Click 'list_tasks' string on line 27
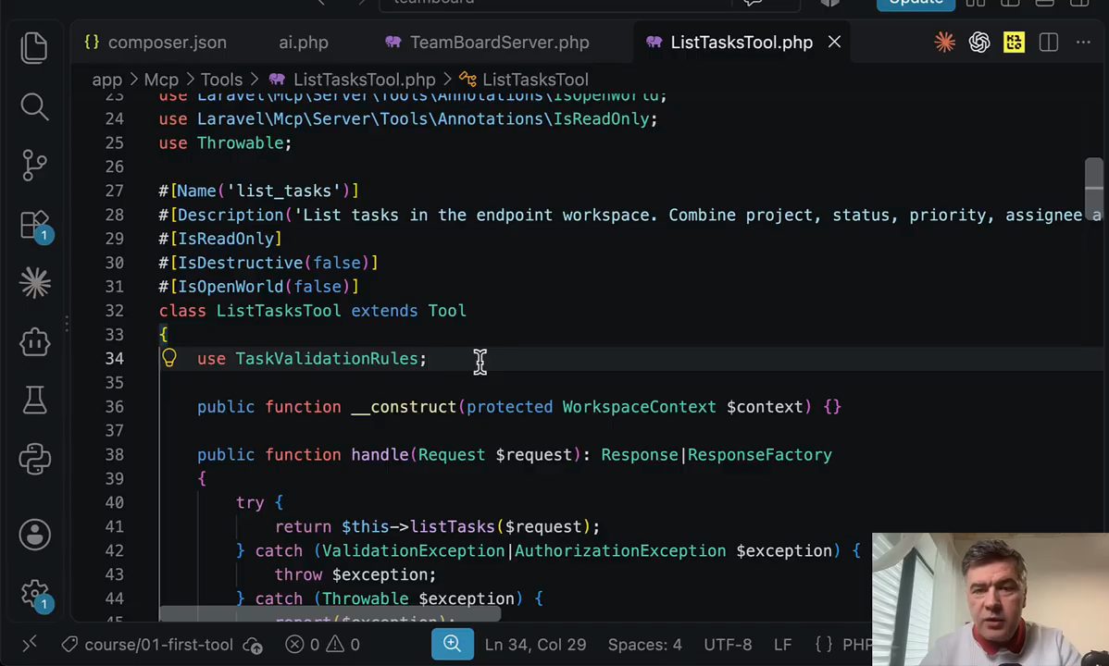1109x666 pixels. point(283,191)
